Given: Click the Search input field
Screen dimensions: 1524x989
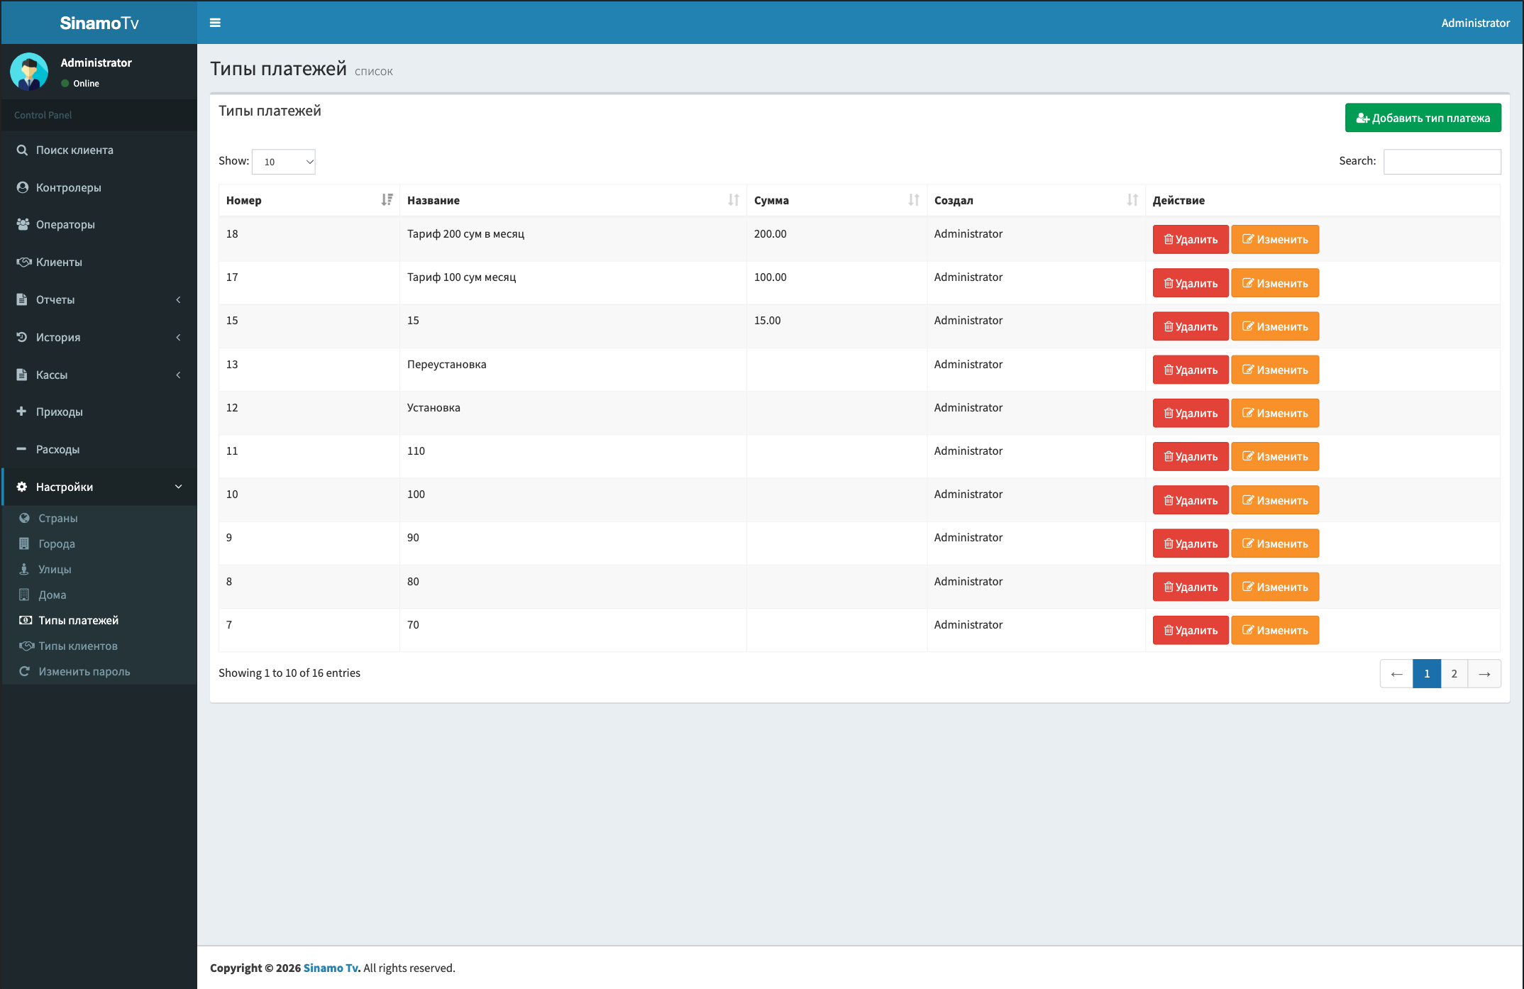Looking at the screenshot, I should pos(1442,161).
